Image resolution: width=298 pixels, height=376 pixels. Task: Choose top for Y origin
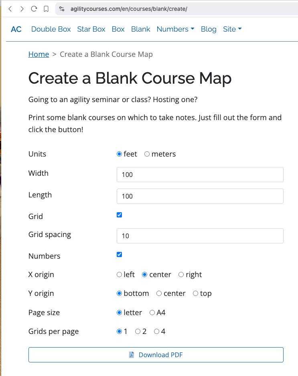195,293
